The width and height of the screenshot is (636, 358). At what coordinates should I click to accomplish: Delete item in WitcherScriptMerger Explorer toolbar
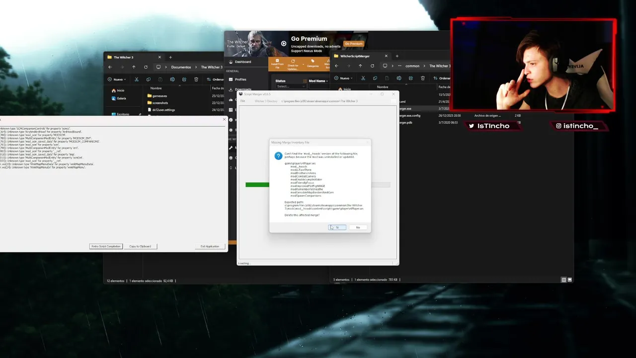click(423, 78)
